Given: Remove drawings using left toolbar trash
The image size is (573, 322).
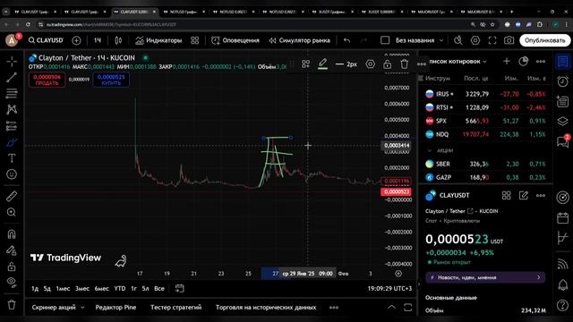Looking at the screenshot, I should [12, 304].
